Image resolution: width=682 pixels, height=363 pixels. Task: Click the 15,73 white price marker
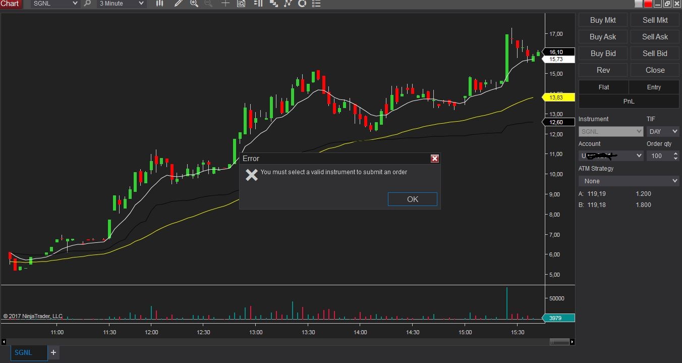click(559, 59)
